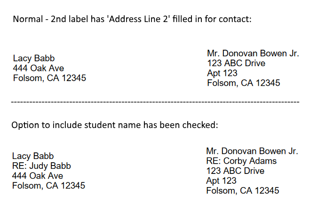Click 'Option to include student name' heading
The width and height of the screenshot is (310, 203).
pos(71,126)
